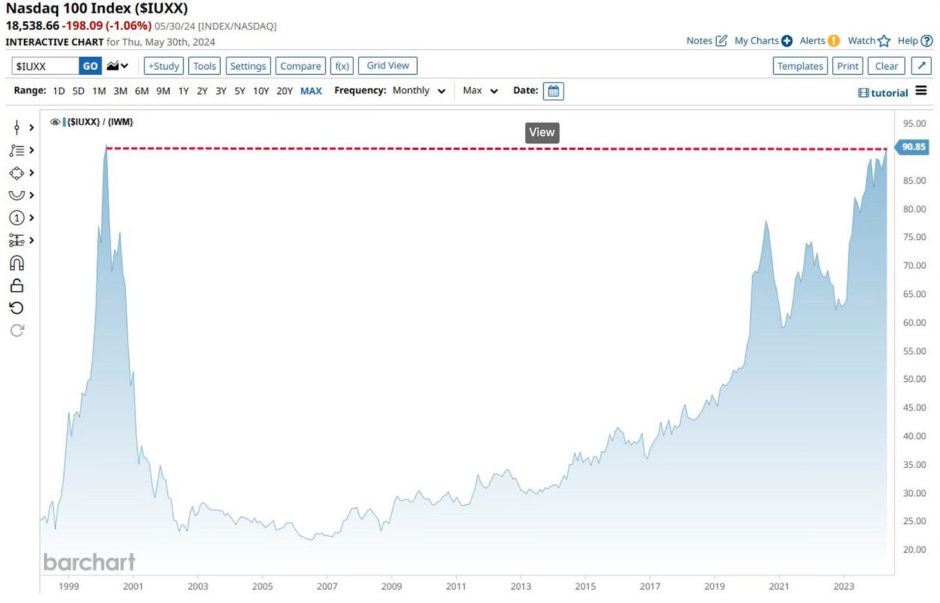This screenshot has width=940, height=603.
Task: Click the Watch star icon
Action: point(884,41)
